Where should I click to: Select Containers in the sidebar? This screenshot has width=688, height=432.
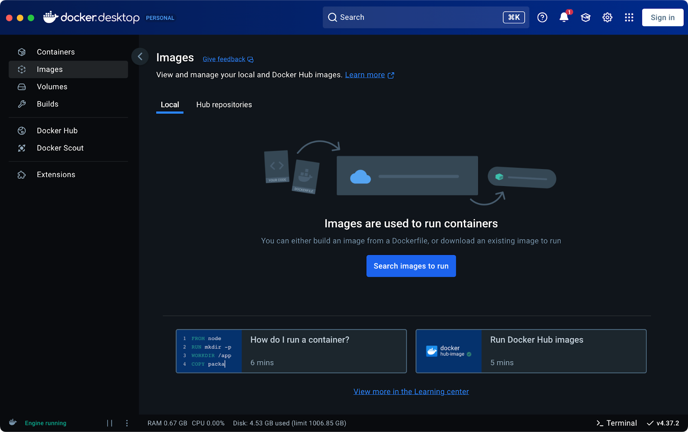point(68,52)
